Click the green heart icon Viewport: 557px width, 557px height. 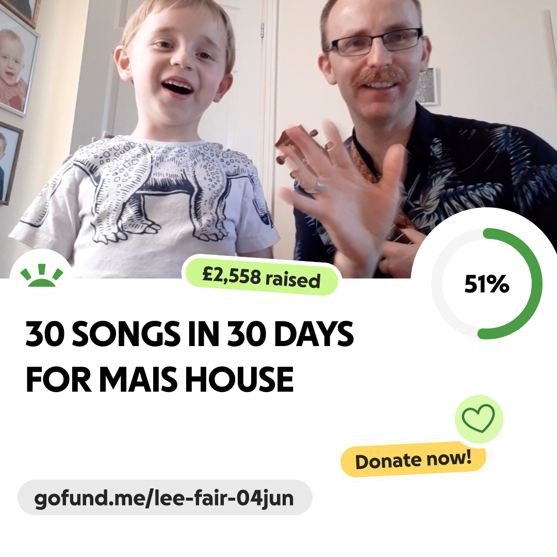(x=479, y=418)
